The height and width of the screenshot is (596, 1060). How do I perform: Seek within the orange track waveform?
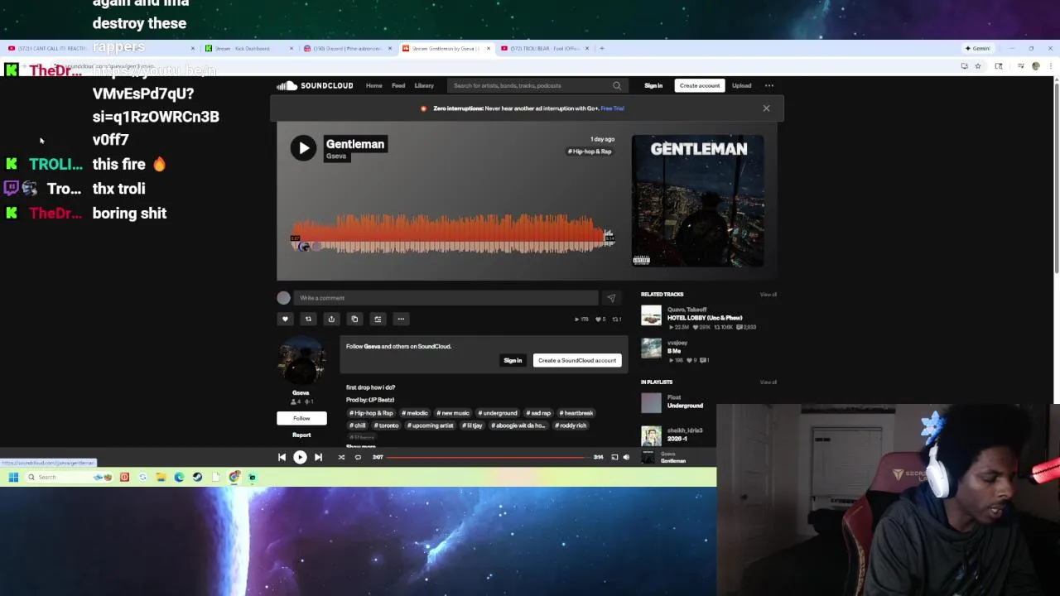coord(451,234)
